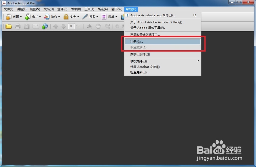Click the Acrobat title bar logo icon
256x167 pixels.
[x=4, y=3]
